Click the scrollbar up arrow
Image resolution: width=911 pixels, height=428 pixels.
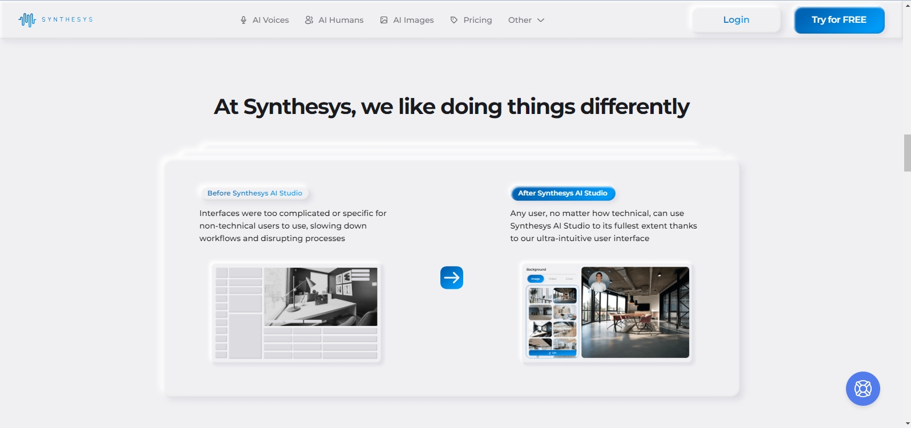pos(907,5)
